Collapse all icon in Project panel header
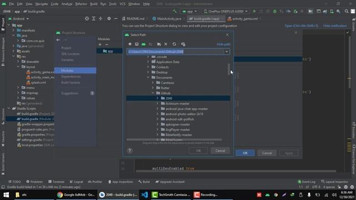The image size is (356, 200). tap(100, 18)
